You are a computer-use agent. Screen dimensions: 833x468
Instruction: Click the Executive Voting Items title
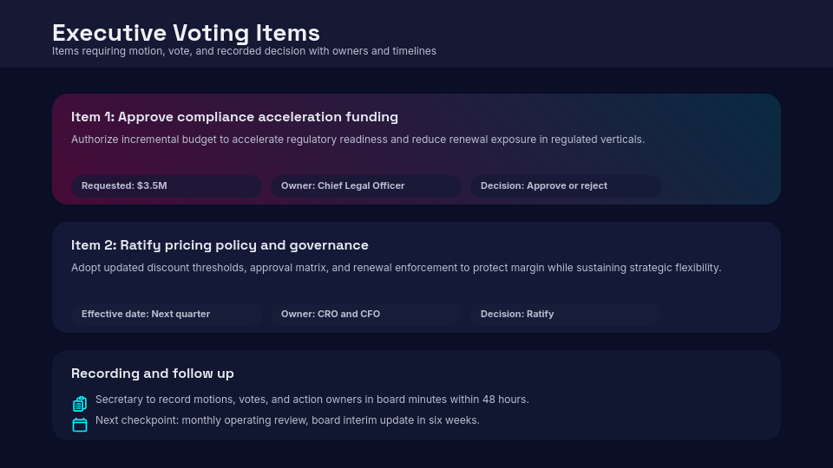point(186,33)
